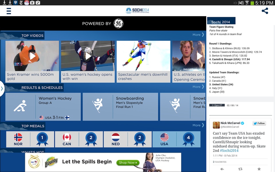Select Netherlands flag in Top Medals
This screenshot has height=172, width=275.
click(115, 137)
